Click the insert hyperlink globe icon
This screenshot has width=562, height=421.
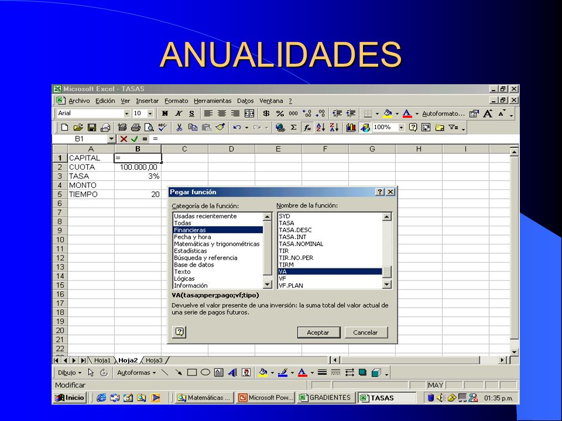point(280,127)
